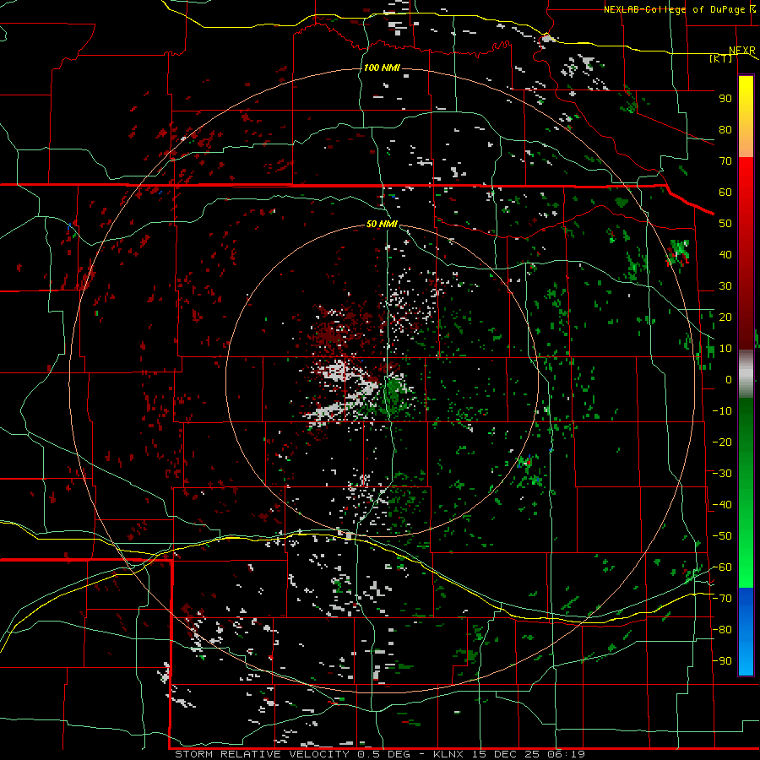760x760 pixels.
Task: Click the positive 20 knot scale label
Action: pyautogui.click(x=725, y=317)
